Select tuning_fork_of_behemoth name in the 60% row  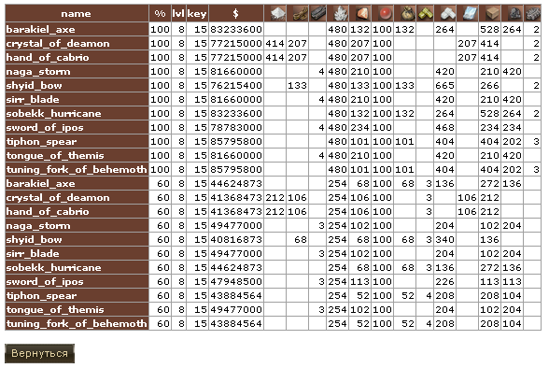pos(77,323)
